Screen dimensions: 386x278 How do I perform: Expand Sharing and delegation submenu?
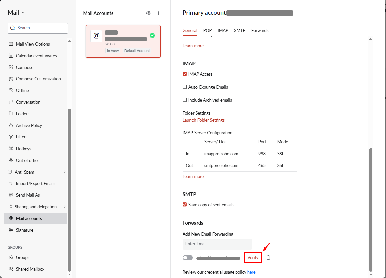pos(65,207)
